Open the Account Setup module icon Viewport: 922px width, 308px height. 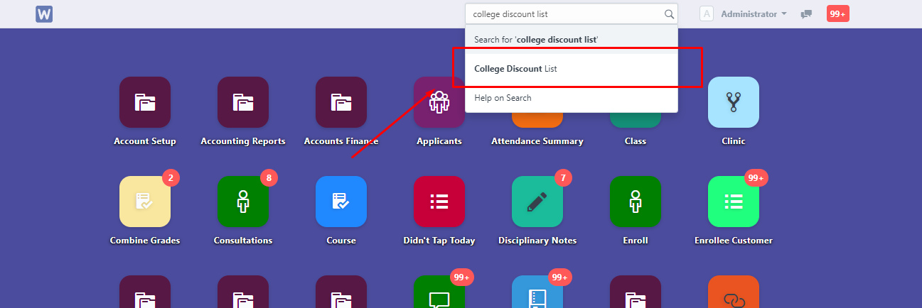145,102
